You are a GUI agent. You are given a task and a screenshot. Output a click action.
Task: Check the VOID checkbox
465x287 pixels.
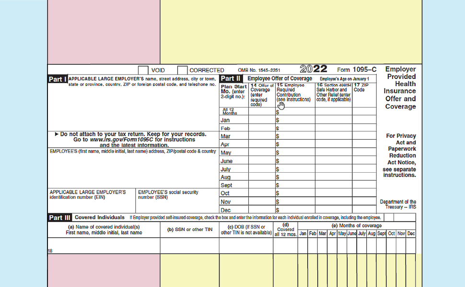(143, 70)
